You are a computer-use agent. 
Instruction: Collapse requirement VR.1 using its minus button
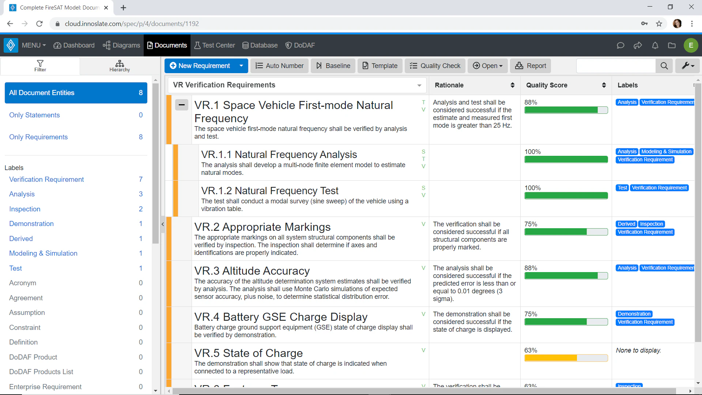[182, 105]
